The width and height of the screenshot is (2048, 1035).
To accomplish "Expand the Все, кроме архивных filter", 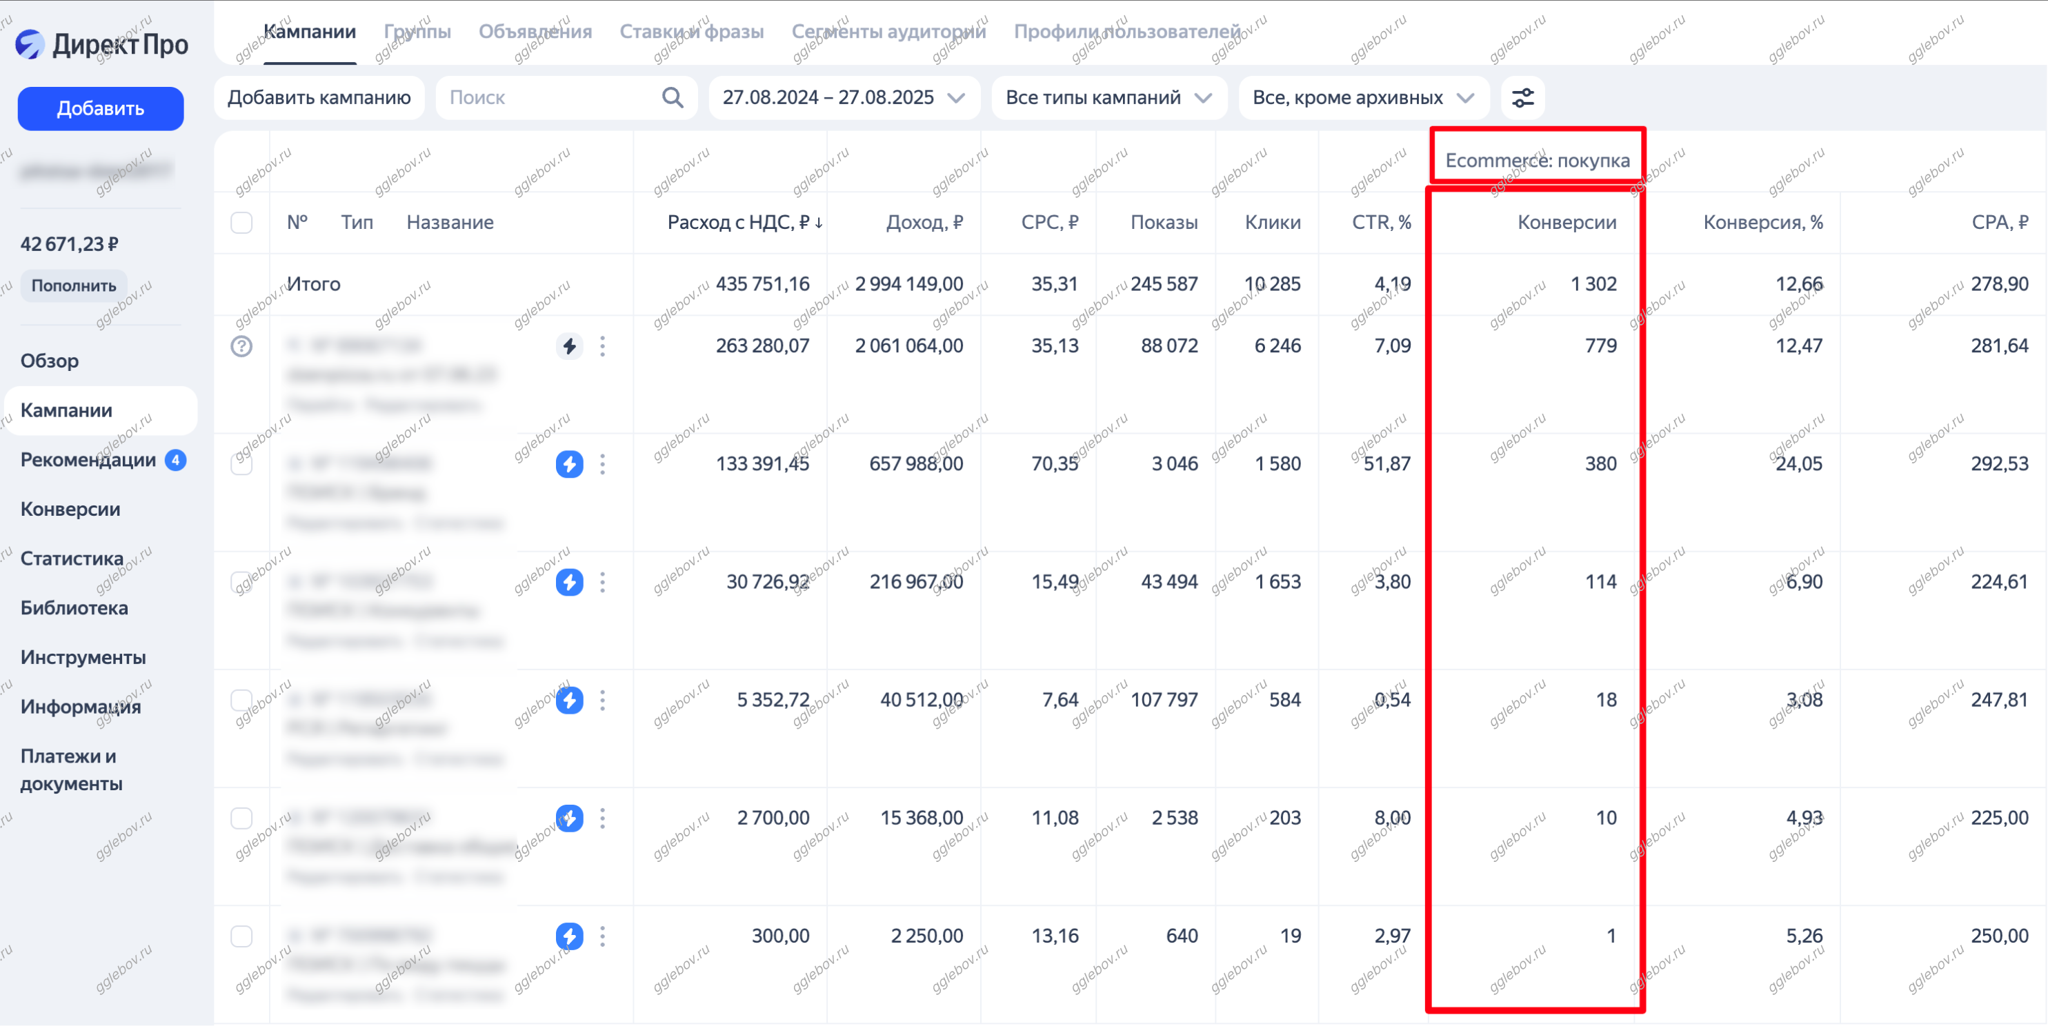I will point(1362,98).
